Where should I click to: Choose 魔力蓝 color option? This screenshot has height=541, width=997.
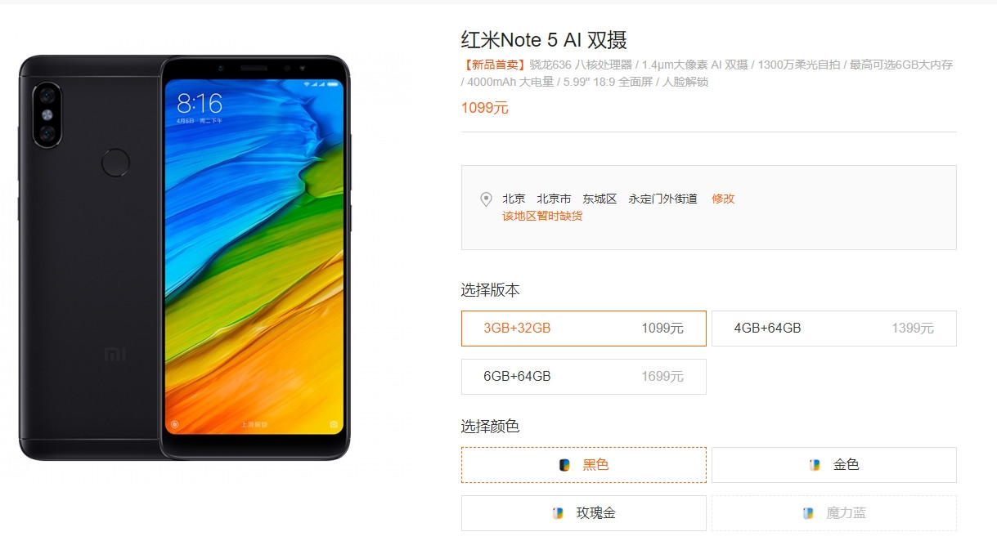834,513
